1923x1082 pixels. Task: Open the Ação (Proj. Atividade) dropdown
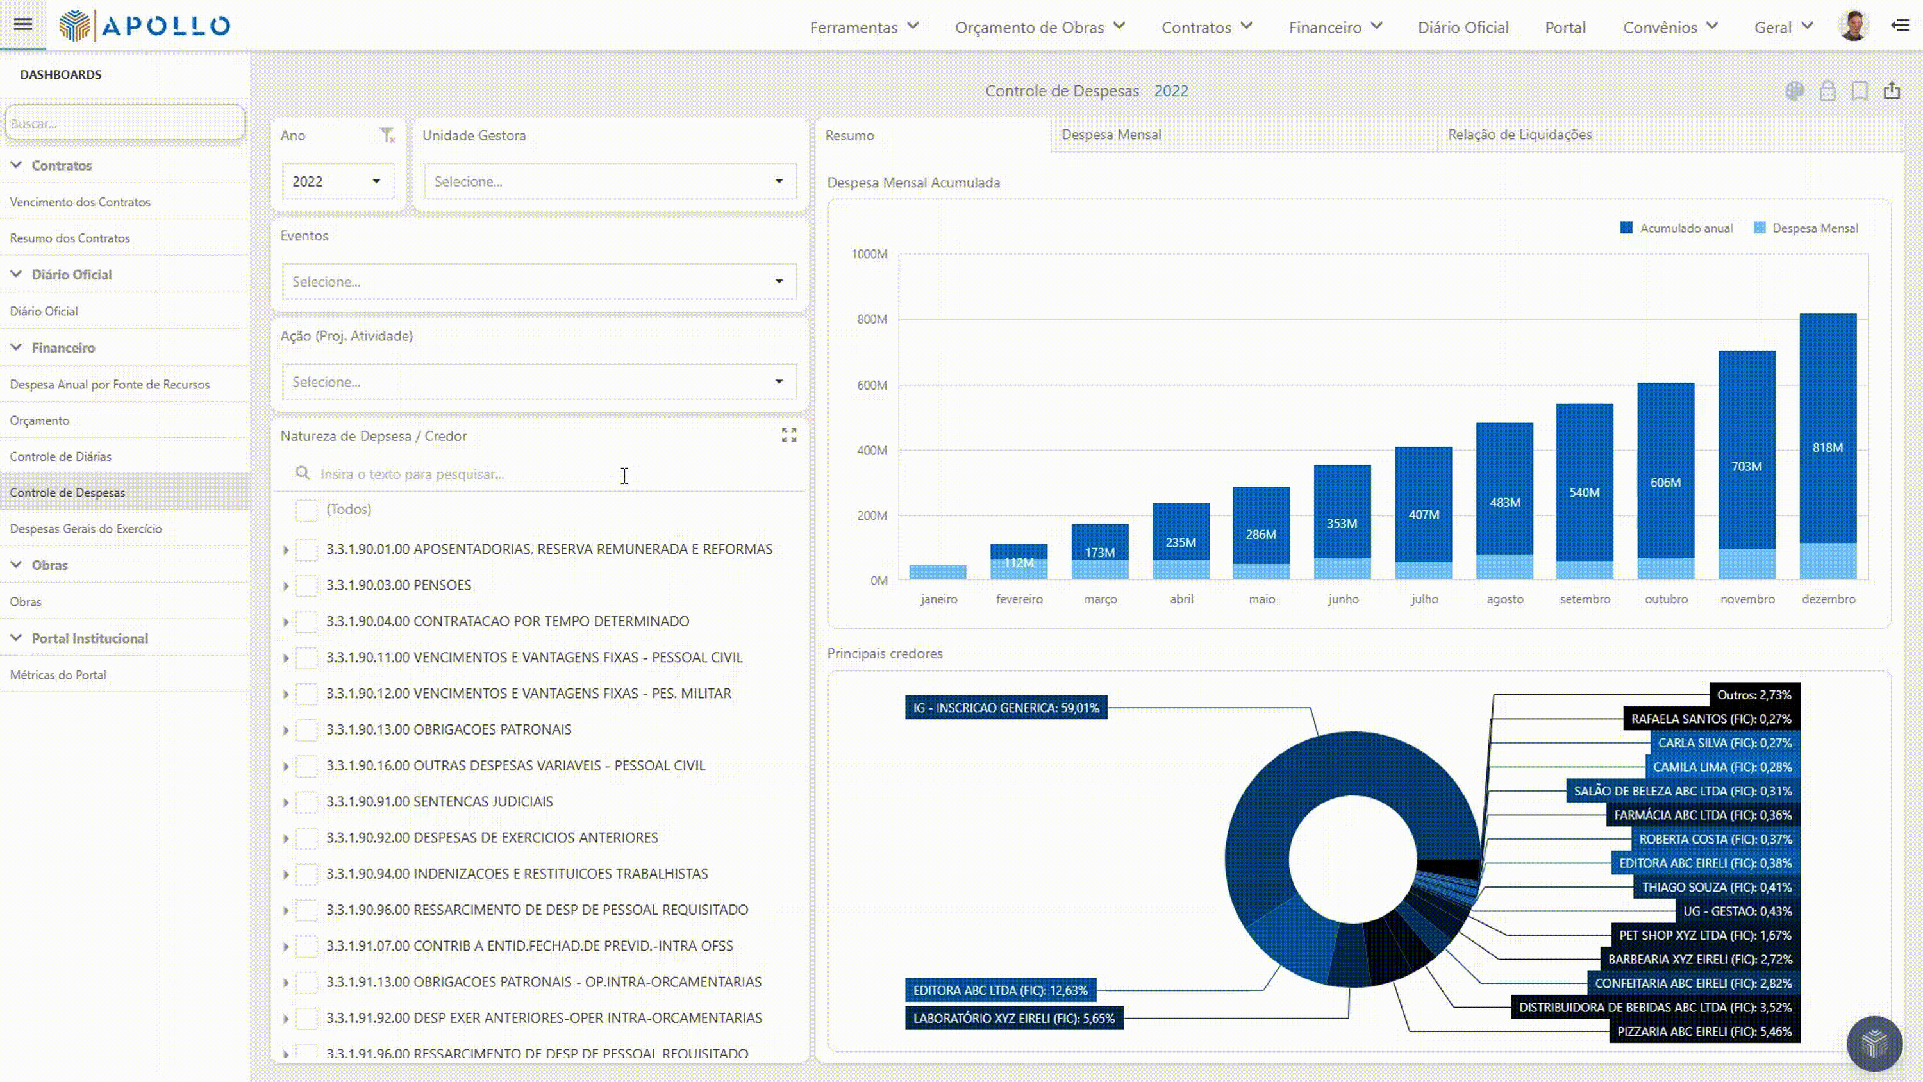539,381
